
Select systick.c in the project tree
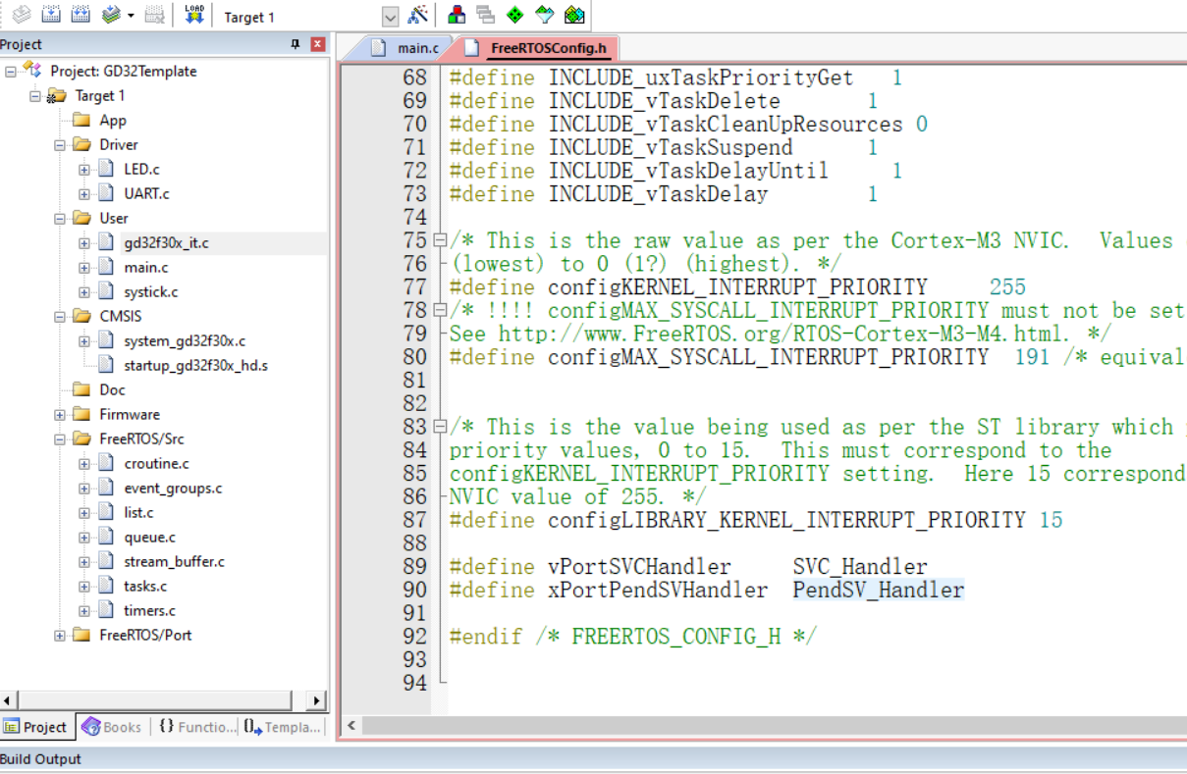click(x=151, y=291)
